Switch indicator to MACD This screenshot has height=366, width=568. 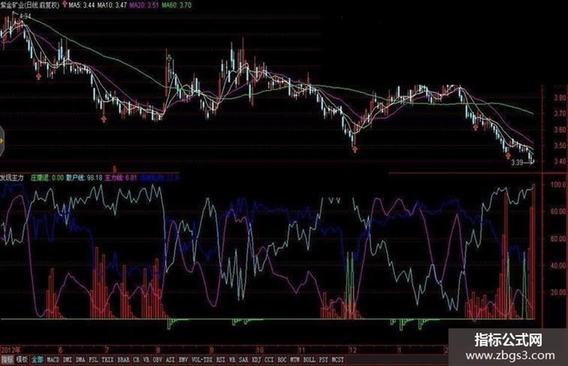click(53, 360)
